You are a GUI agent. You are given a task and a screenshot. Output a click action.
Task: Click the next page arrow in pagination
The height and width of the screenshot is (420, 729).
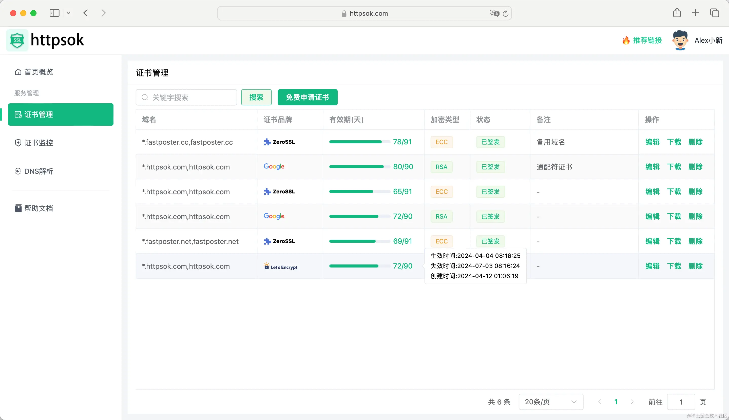[632, 402]
